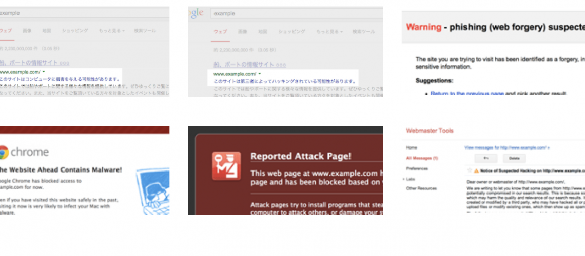Open Other Resources in Webmaster Tools sidebar
The image size is (585, 256).
[421, 188]
